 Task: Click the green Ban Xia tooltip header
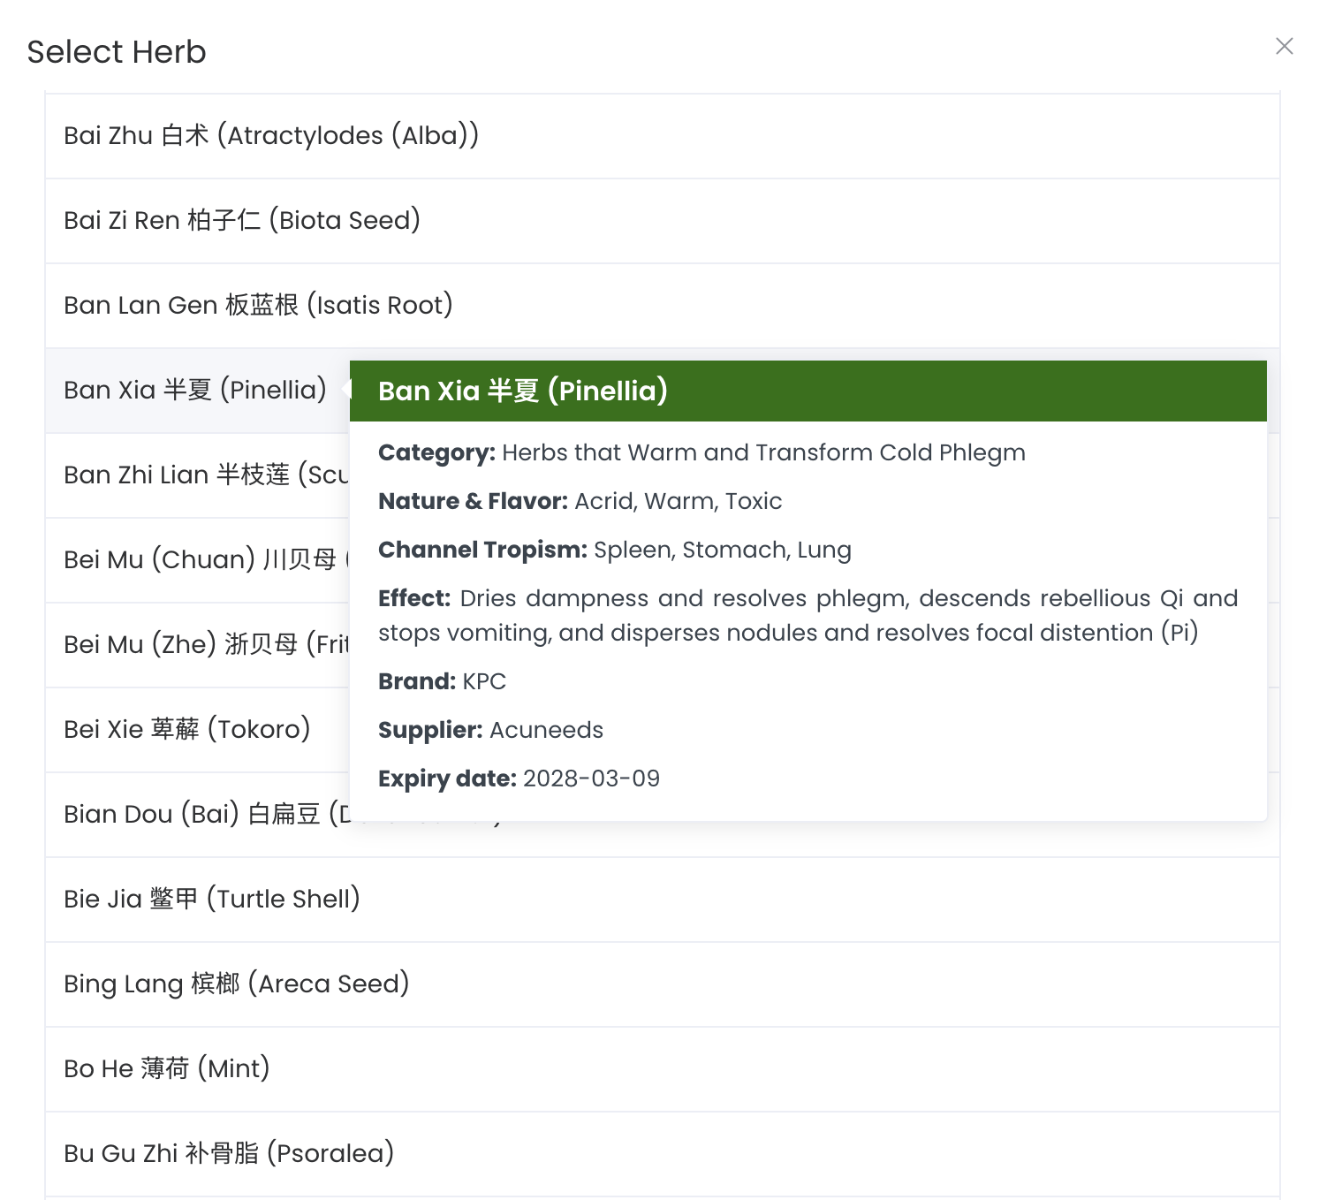click(x=808, y=391)
